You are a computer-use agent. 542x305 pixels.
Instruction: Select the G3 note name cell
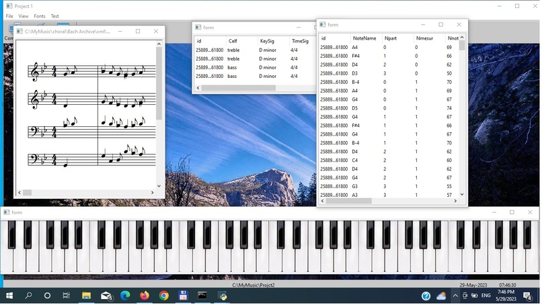pos(354,186)
